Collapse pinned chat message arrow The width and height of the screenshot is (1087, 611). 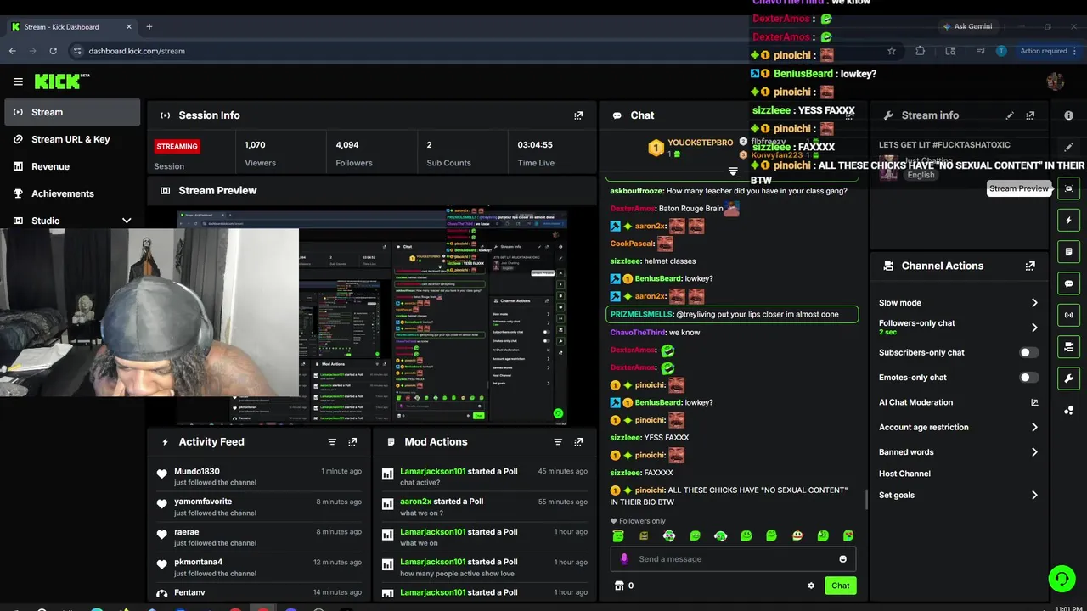click(x=733, y=171)
